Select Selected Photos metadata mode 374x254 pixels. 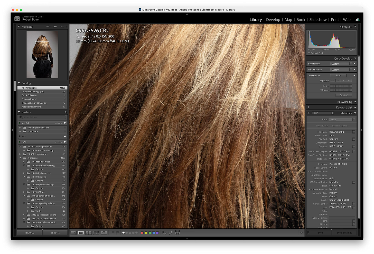[340, 126]
